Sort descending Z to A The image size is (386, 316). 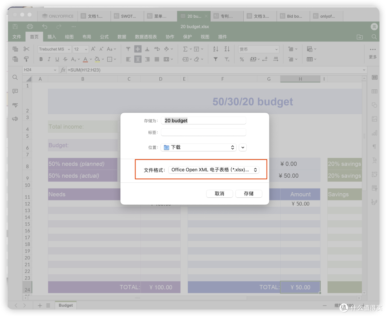[x=227, y=49]
